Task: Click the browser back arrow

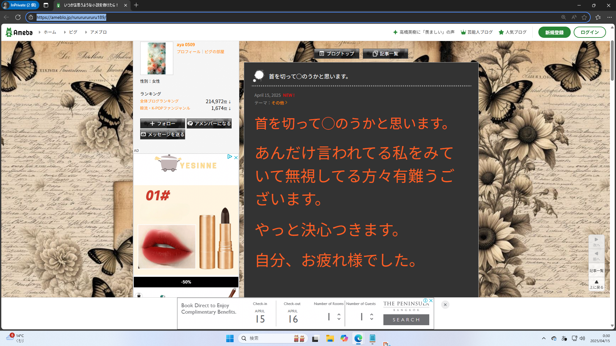Action: coord(6,17)
